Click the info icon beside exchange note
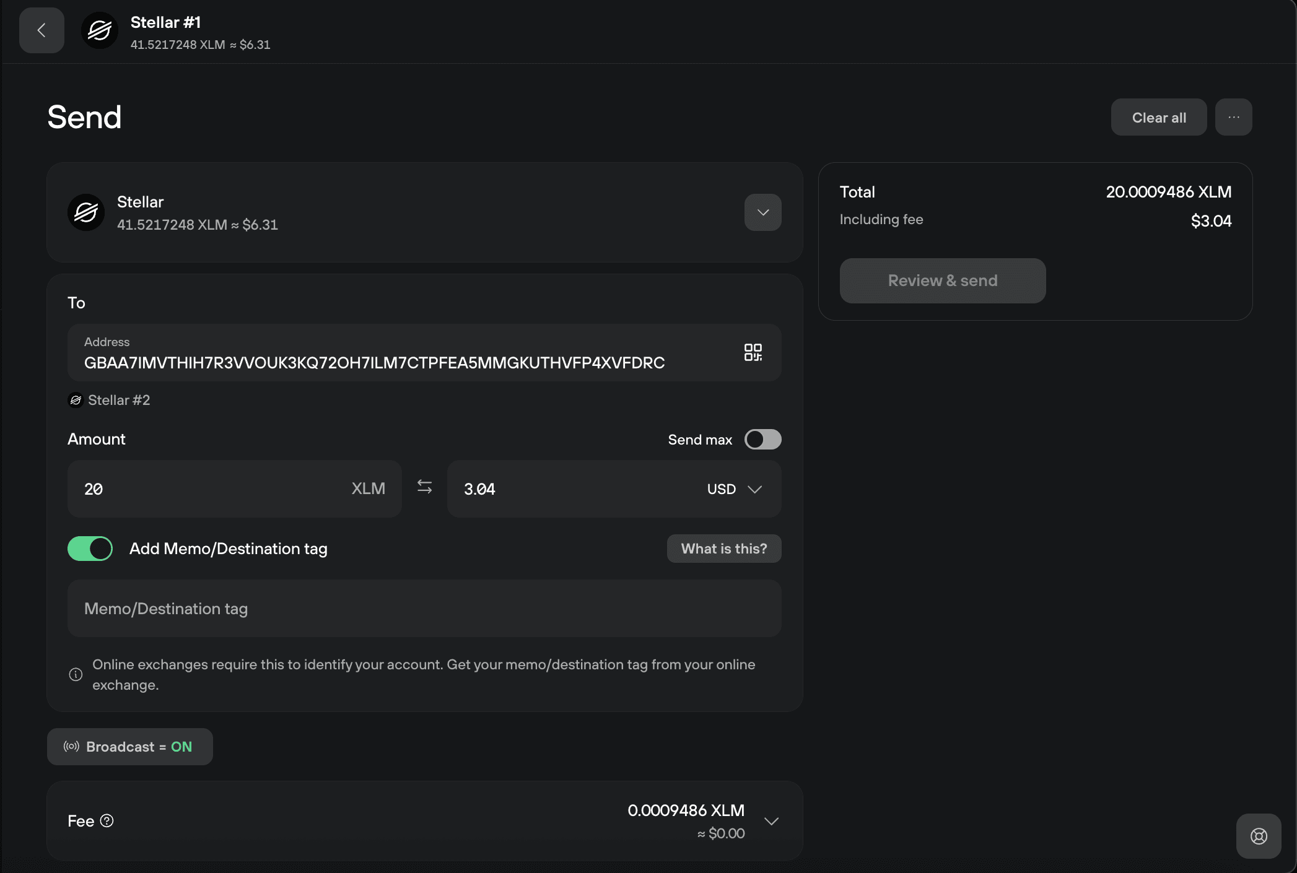Image resolution: width=1297 pixels, height=873 pixels. tap(76, 674)
